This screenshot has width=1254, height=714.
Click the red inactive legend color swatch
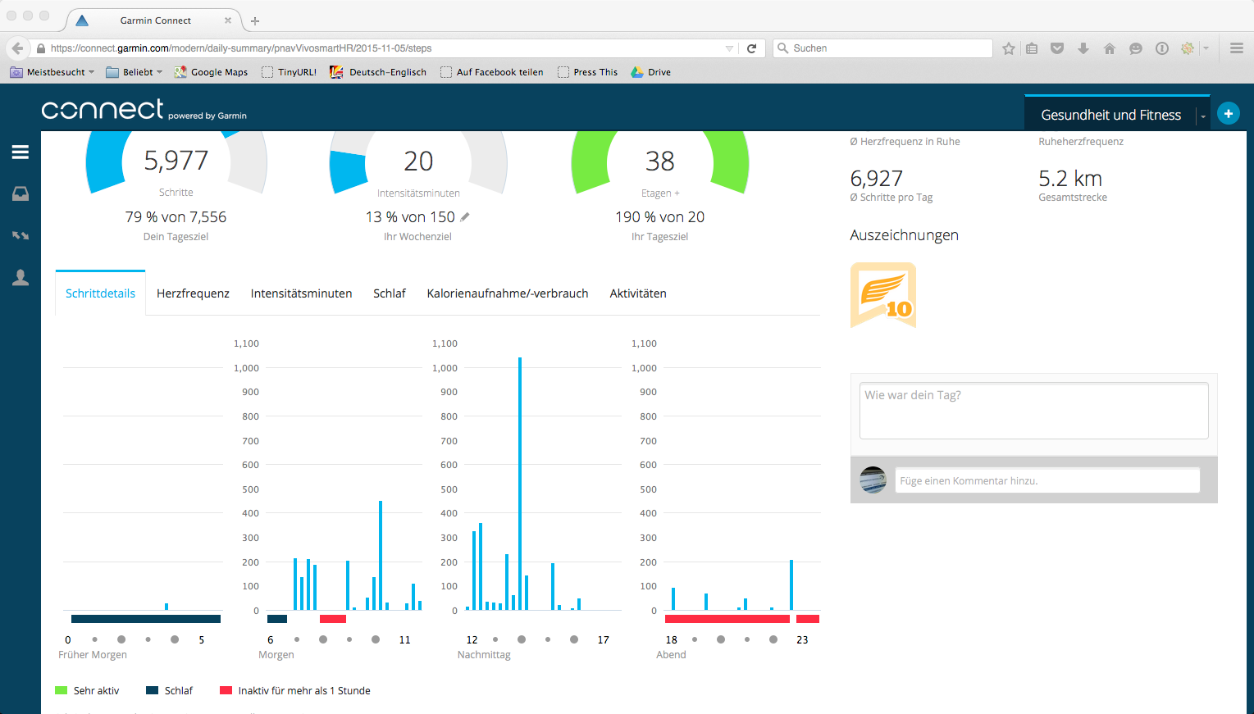[226, 690]
